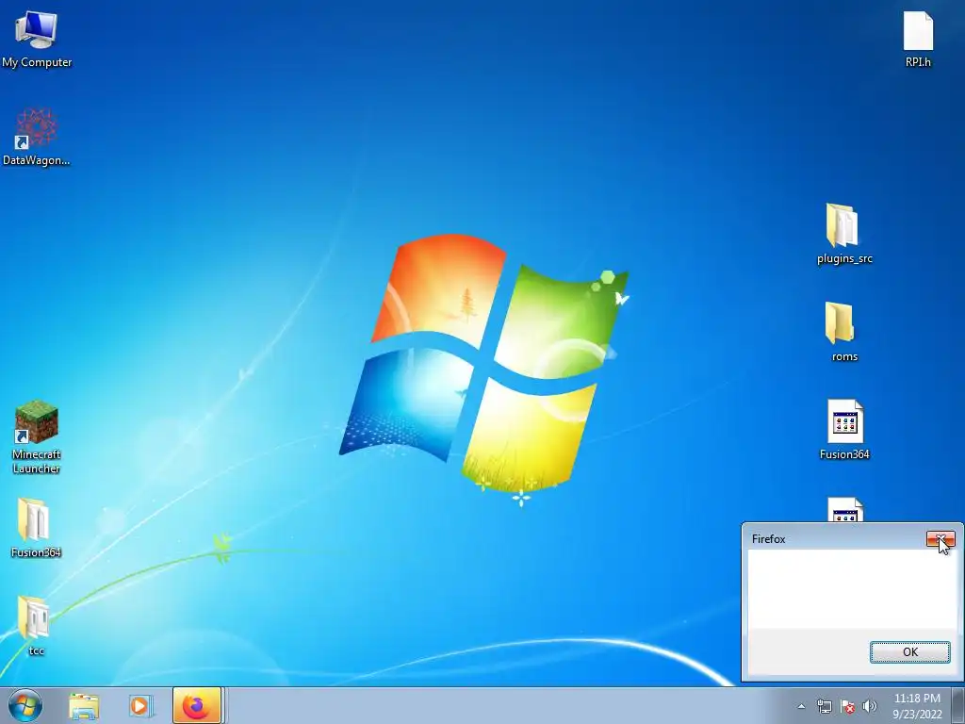Switch to Firefox in the taskbar
Image resolution: width=965 pixels, height=724 pixels.
click(197, 705)
